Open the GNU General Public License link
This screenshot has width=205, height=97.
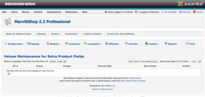[x=133, y=81]
